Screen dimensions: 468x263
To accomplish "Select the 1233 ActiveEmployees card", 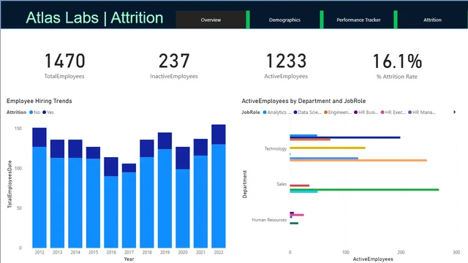I will point(286,66).
